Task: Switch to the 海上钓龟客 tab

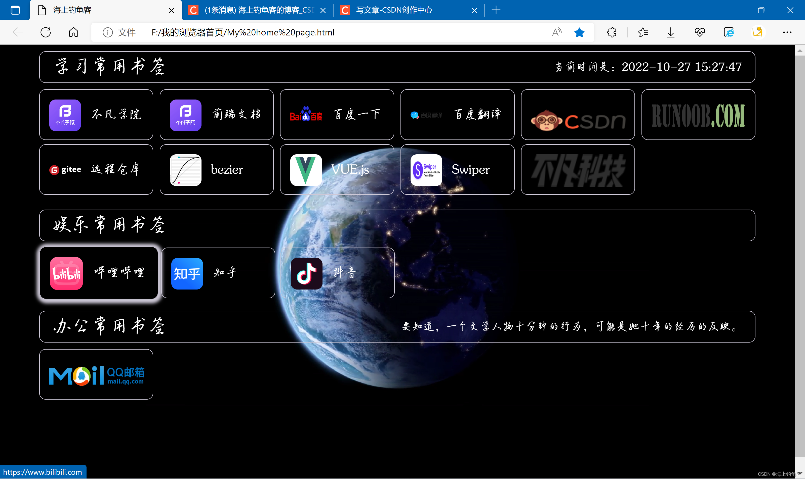Action: pos(105,10)
